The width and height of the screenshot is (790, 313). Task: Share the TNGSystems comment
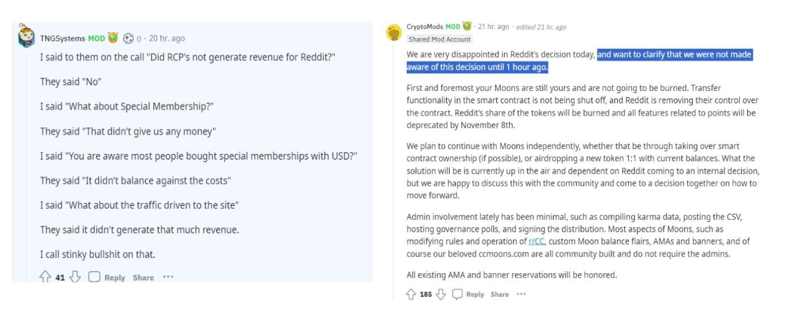click(x=143, y=277)
